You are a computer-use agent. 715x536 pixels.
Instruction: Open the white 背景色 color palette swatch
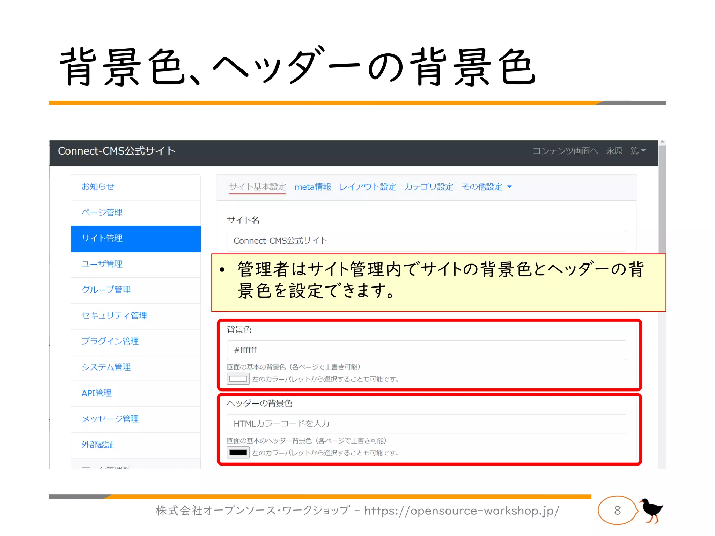[x=238, y=379]
